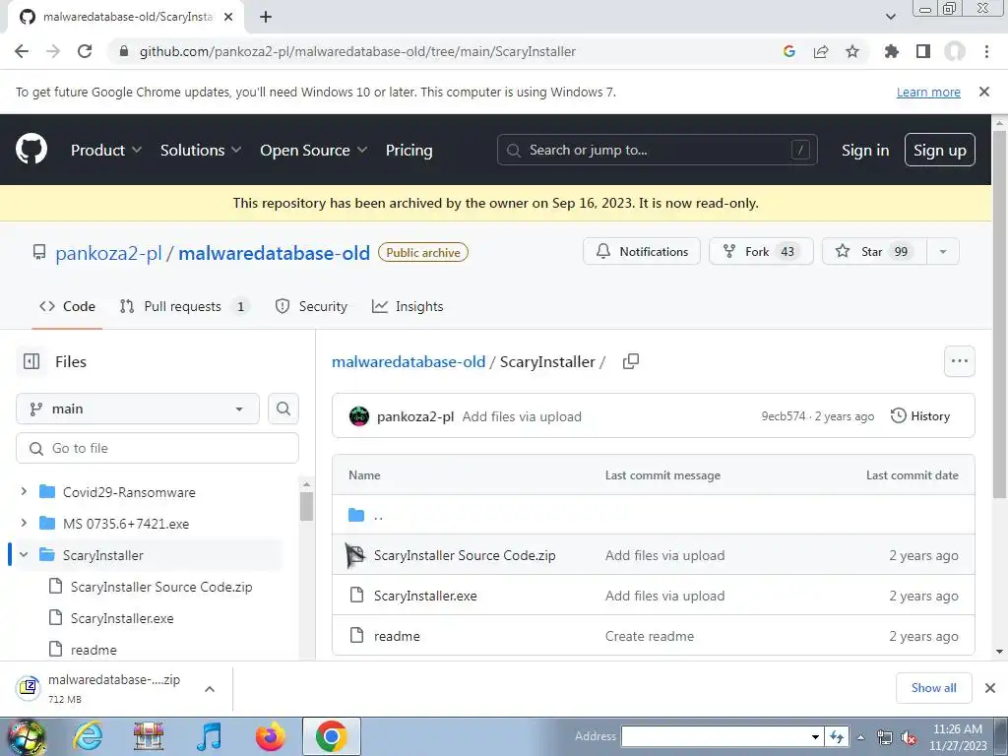Image resolution: width=1008 pixels, height=756 pixels.
Task: Switch to Pull requests tab
Action: 184,307
